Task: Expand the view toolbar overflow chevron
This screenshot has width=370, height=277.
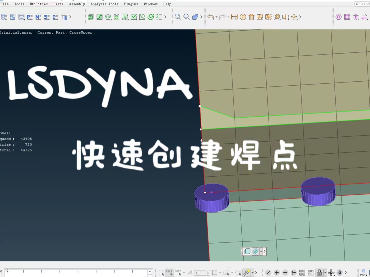Action: [x=201, y=17]
